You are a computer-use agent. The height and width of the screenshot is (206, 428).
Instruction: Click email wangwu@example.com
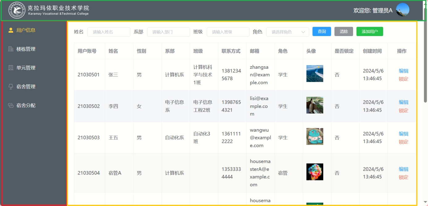click(260, 138)
